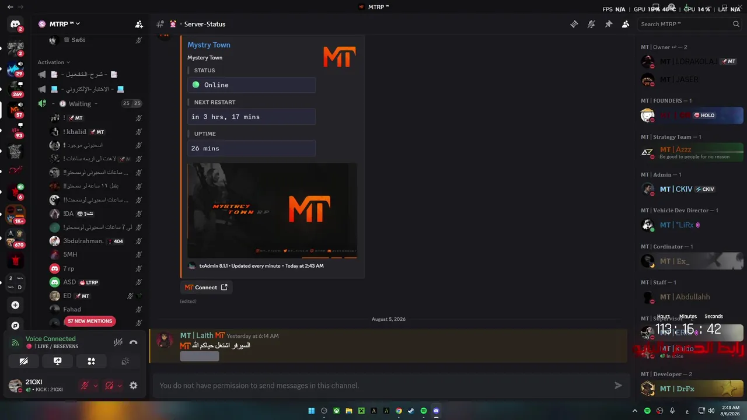Screen dimensions: 747x420
Task: Open the Mystry Town link title
Action: tap(209, 45)
